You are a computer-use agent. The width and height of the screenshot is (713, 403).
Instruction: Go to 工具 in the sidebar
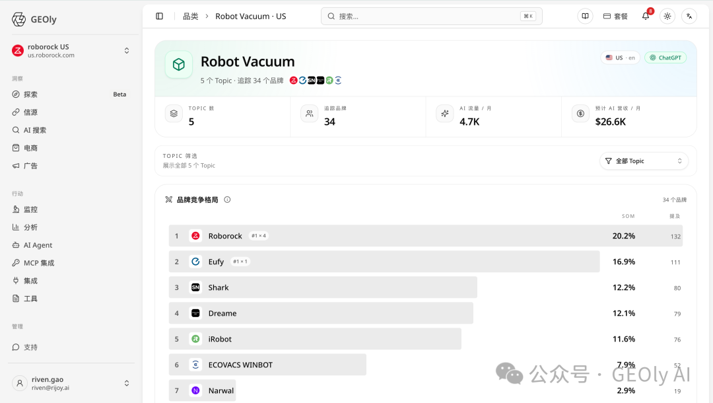pyautogui.click(x=70, y=299)
